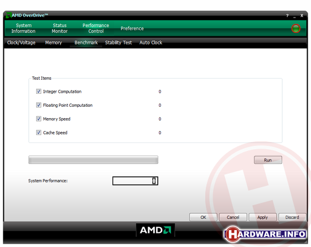311x247 pixels.
Task: Switch to the Stability Test tab
Action: point(118,42)
